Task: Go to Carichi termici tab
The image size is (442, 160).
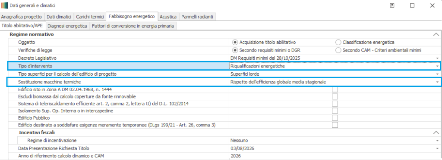Action: [x=90, y=17]
